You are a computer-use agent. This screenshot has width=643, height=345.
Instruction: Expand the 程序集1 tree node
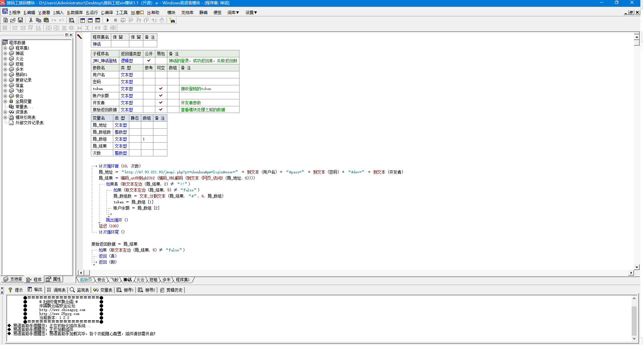pyautogui.click(x=5, y=48)
